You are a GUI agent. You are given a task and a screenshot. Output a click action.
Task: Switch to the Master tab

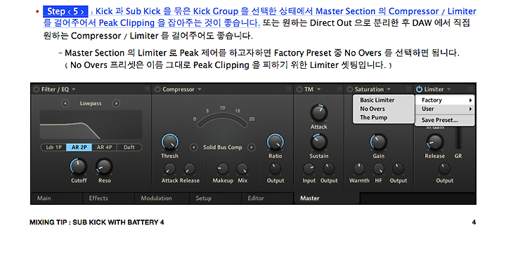[327, 198]
